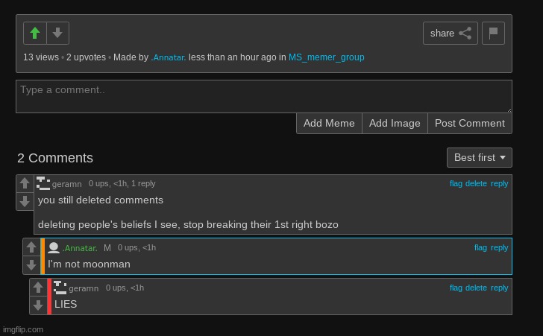
Task: Upvote the 'I'm not moonman' comment
Action: [31, 247]
